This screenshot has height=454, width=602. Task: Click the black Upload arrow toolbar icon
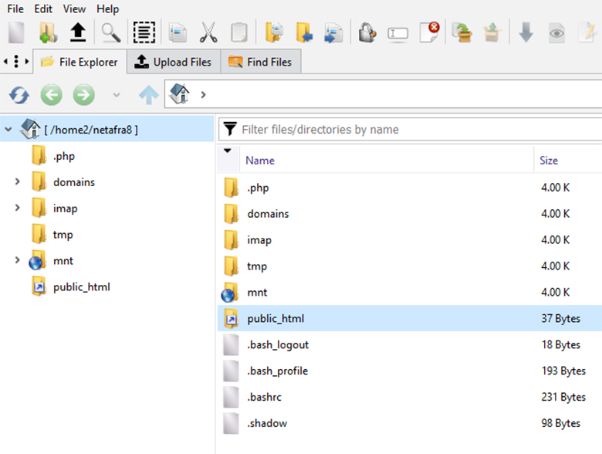78,32
